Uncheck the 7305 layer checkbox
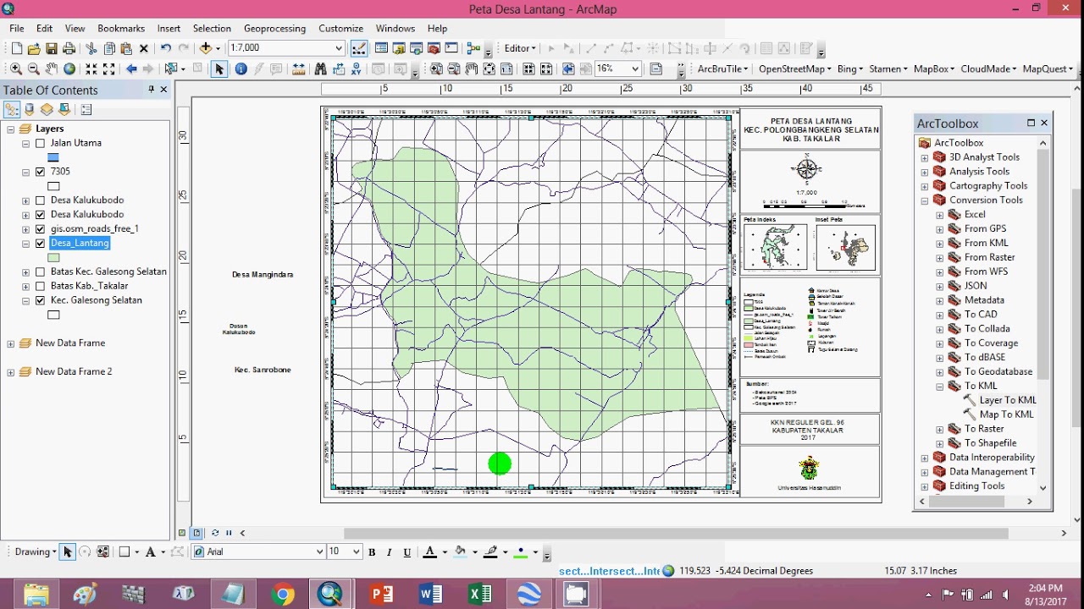 pyautogui.click(x=41, y=172)
